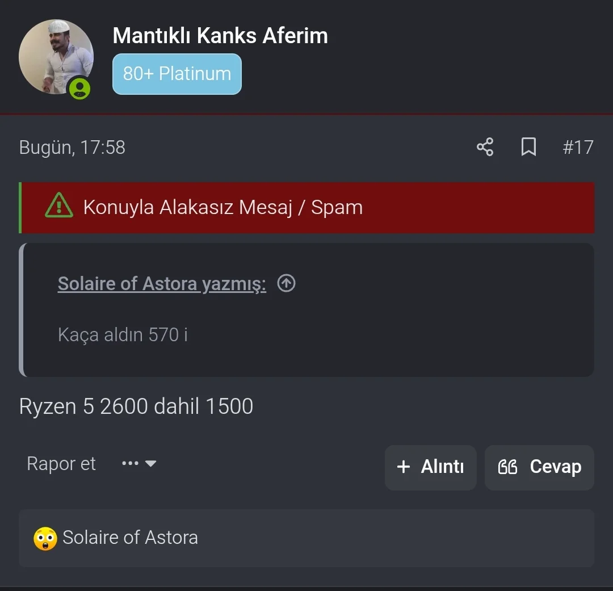Expand the quoted text Kaça aldın 570 i
The width and height of the screenshot is (613, 591).
pyautogui.click(x=123, y=335)
